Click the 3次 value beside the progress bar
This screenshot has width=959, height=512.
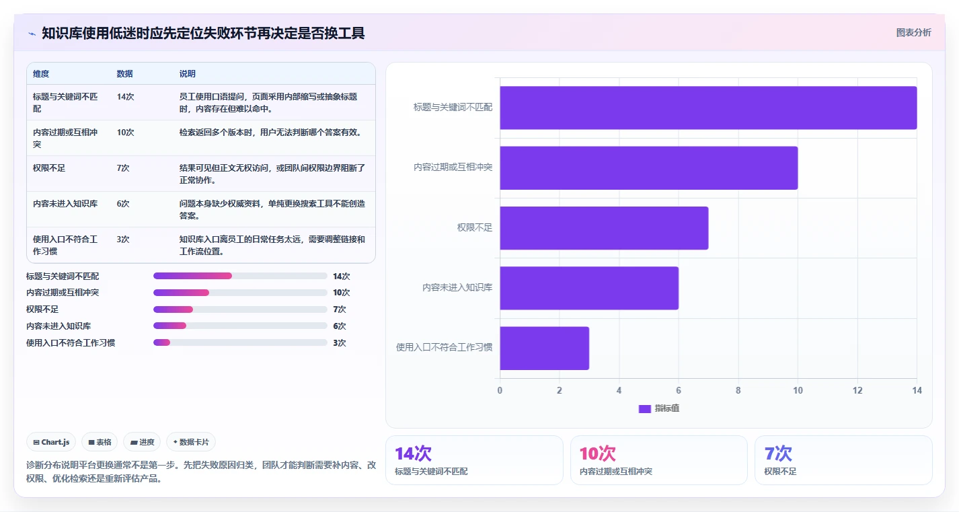[x=340, y=342]
